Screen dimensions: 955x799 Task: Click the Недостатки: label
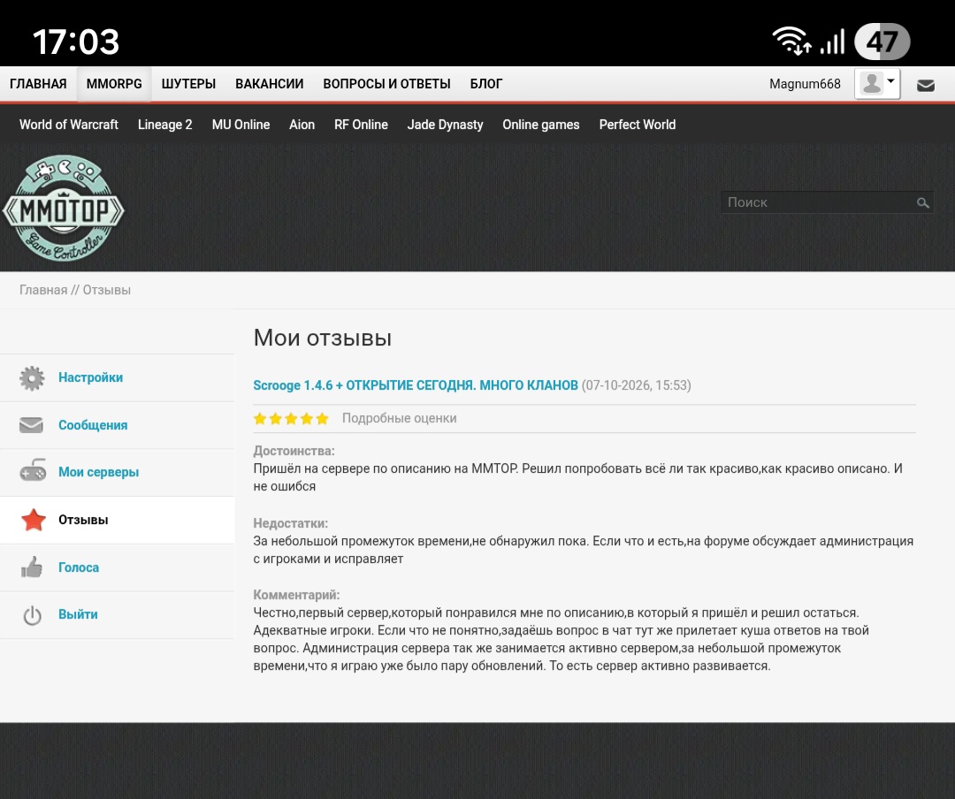(x=291, y=523)
